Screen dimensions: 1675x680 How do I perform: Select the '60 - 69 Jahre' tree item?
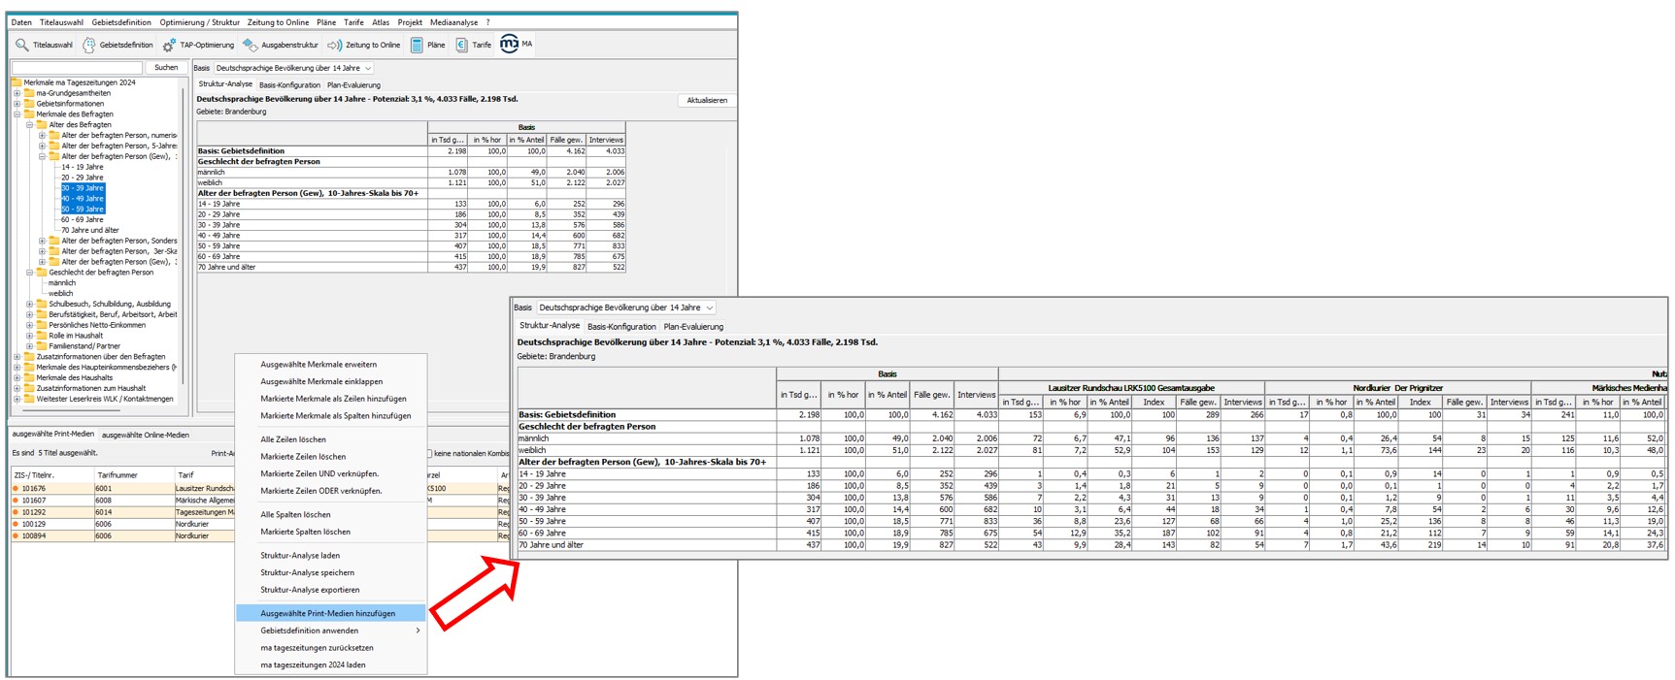(83, 219)
